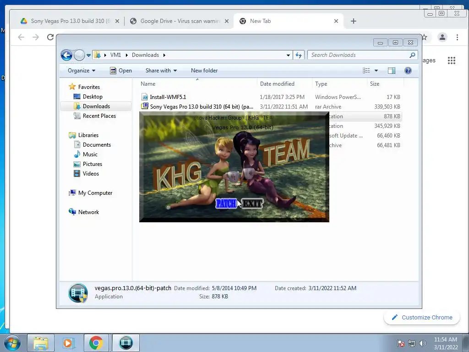Screen dimensions: 469x352
Task: Select VM1 in the address path
Action: pyautogui.click(x=115, y=55)
